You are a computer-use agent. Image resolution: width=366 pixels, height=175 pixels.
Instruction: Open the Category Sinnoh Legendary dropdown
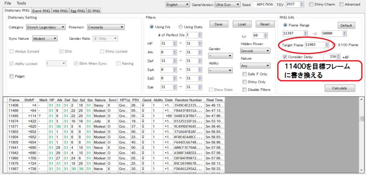click(x=46, y=27)
